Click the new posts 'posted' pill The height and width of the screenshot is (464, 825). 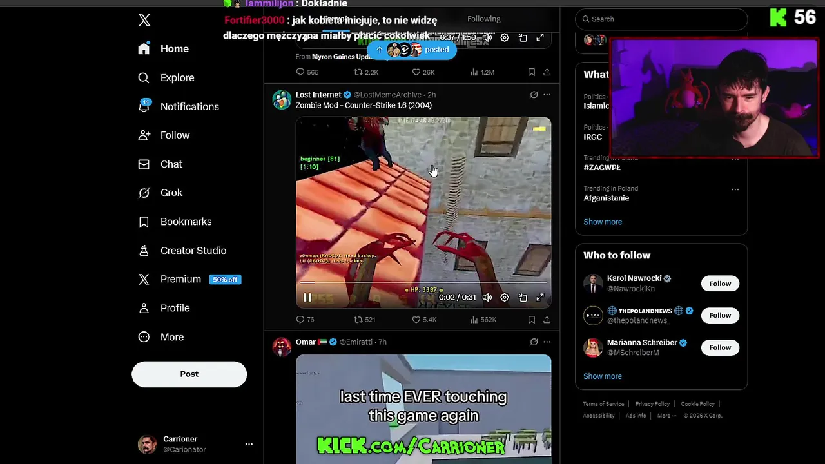[412, 50]
